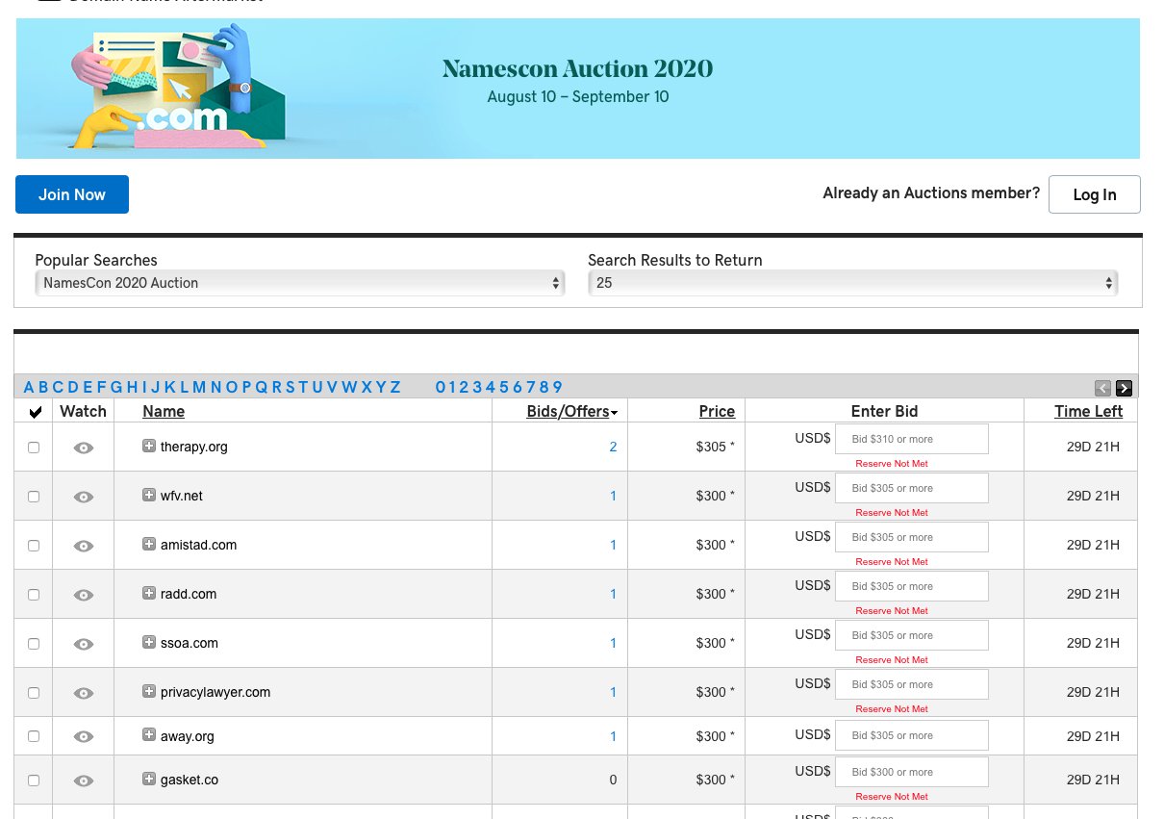Expand details for therapy.org

[149, 446]
